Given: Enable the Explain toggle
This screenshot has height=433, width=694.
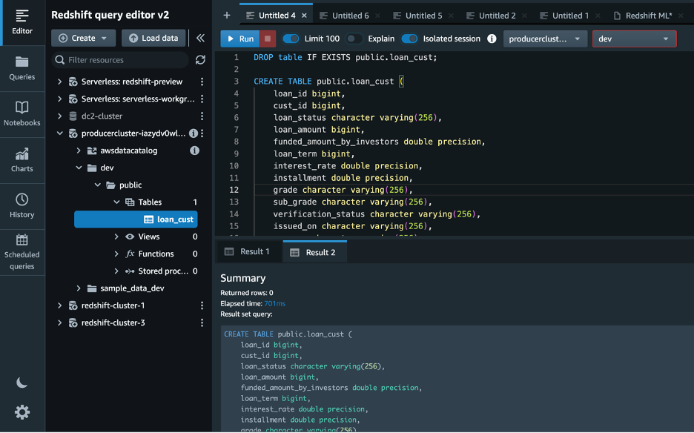Looking at the screenshot, I should [x=354, y=39].
